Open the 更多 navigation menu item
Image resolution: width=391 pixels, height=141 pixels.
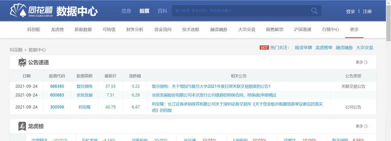354,29
